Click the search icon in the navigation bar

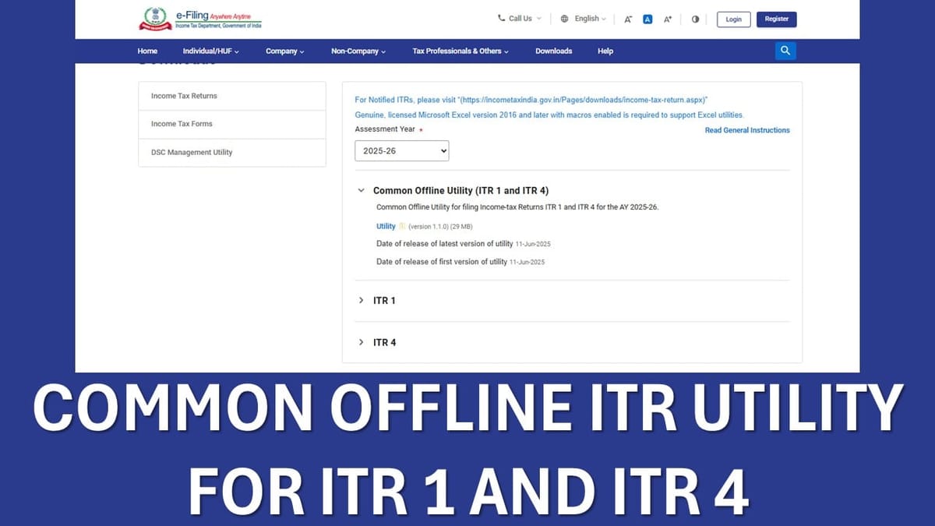(x=785, y=50)
